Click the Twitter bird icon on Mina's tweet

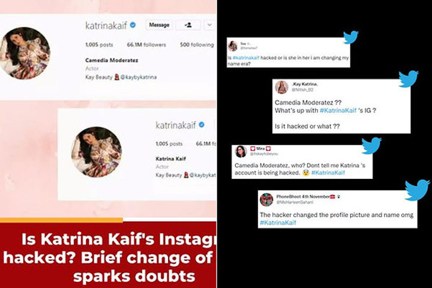click(371, 146)
